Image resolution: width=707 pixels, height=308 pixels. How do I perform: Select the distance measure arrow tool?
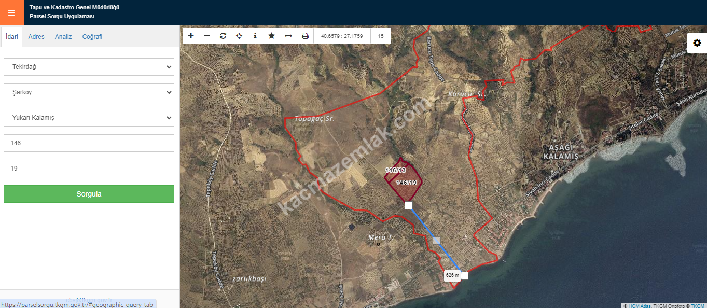[288, 36]
